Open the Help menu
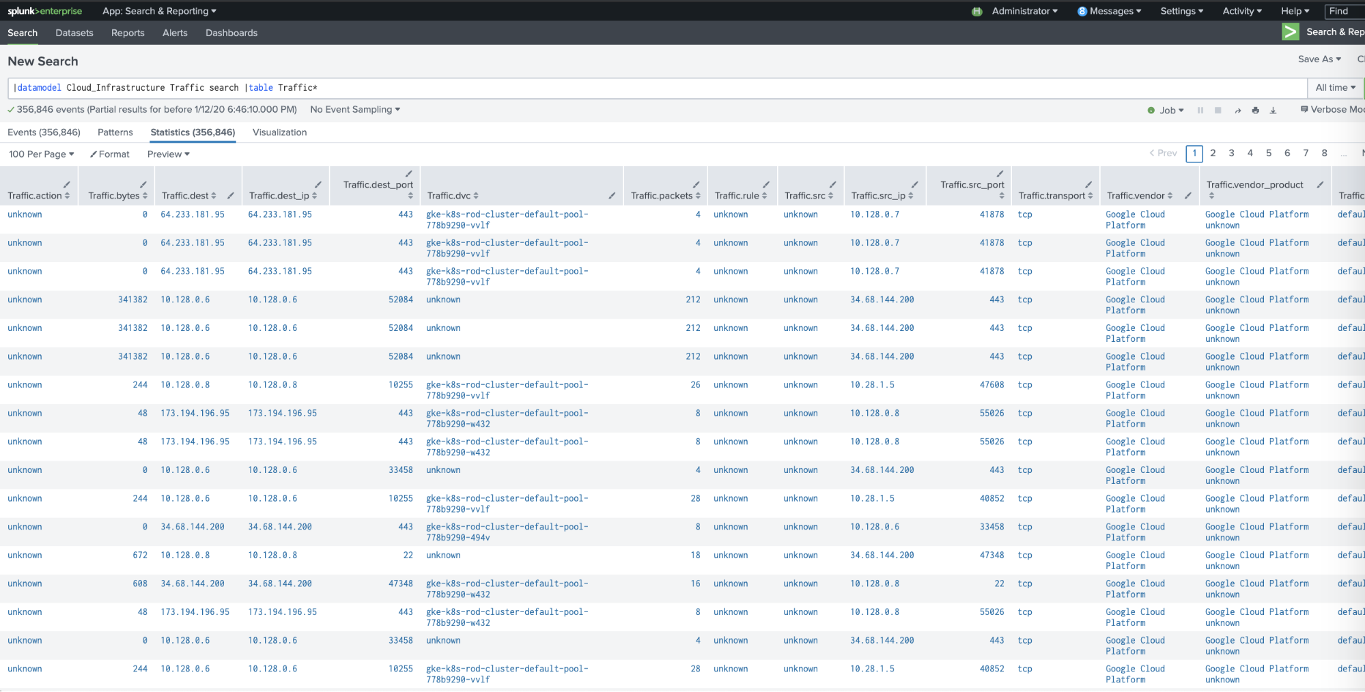The image size is (1365, 692). [1295, 12]
